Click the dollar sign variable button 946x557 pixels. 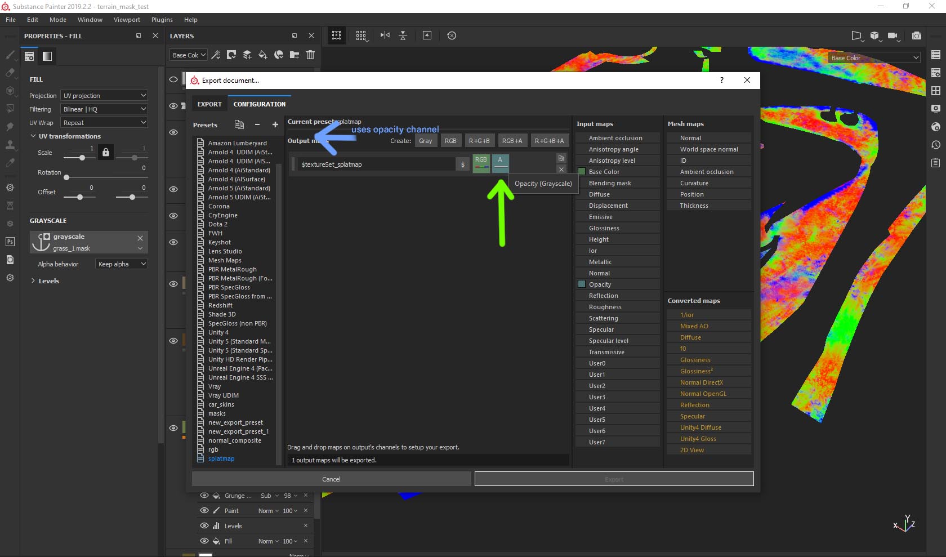pos(463,164)
